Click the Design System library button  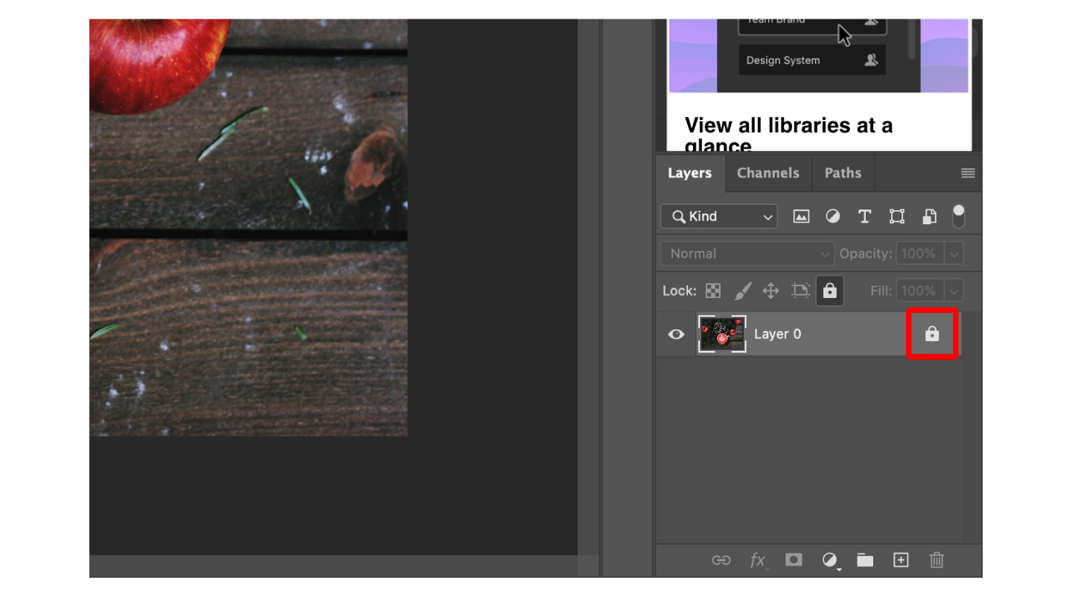[811, 60]
